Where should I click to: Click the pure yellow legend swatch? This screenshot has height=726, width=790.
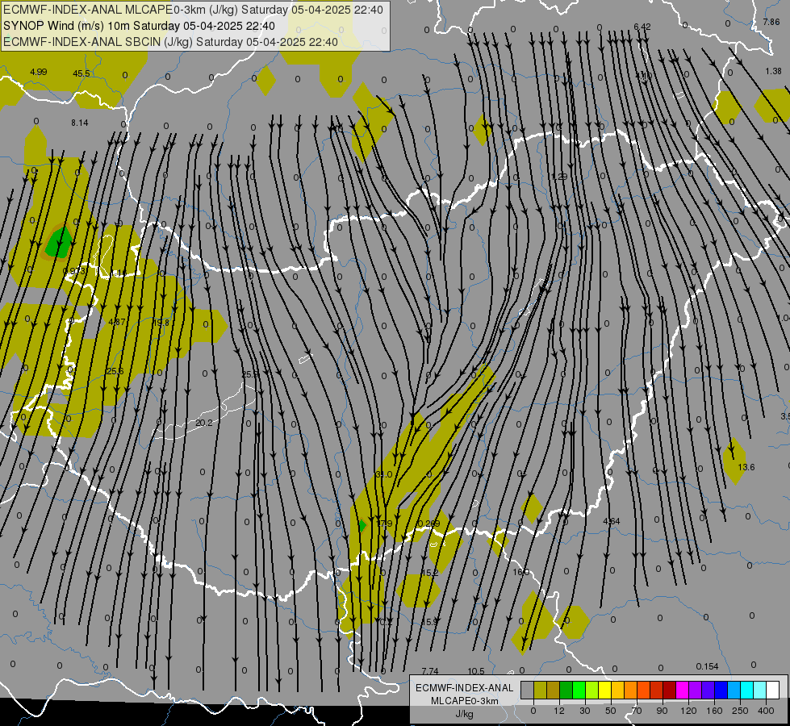pos(604,690)
